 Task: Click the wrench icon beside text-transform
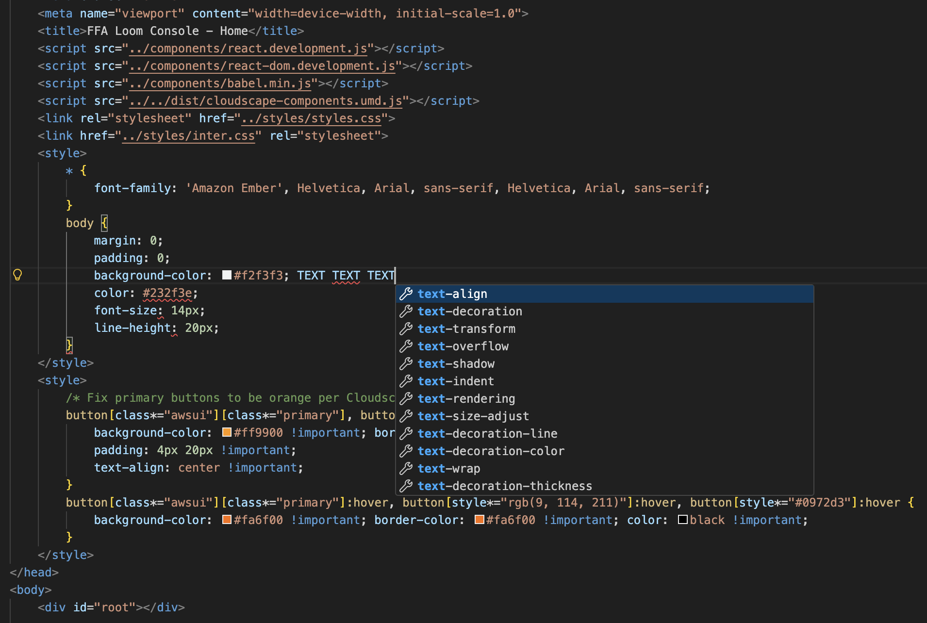click(x=406, y=328)
